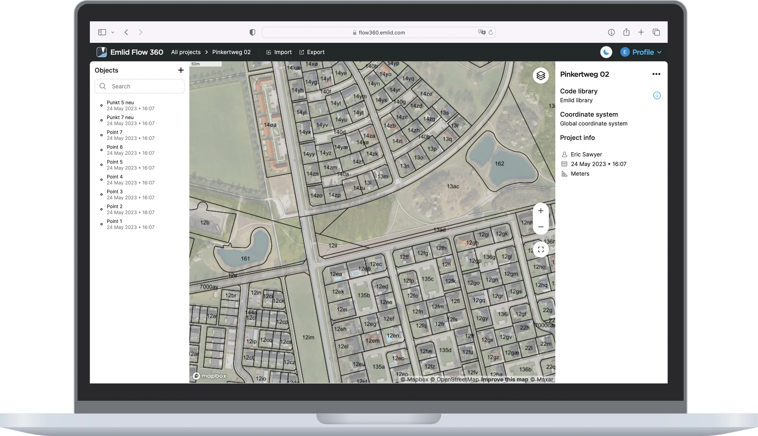Open the code library info icon
Screen dimensions: 758x436
657,96
